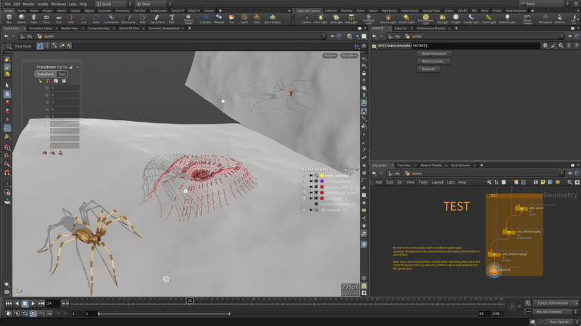This screenshot has width=581, height=326.
Task: Toggle visibility of All Controls set
Action: pos(304,210)
